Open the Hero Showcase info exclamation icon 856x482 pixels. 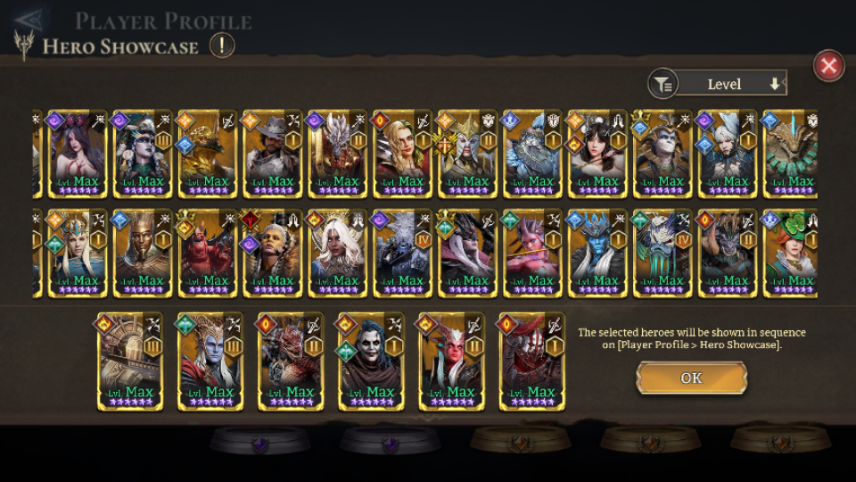click(222, 46)
